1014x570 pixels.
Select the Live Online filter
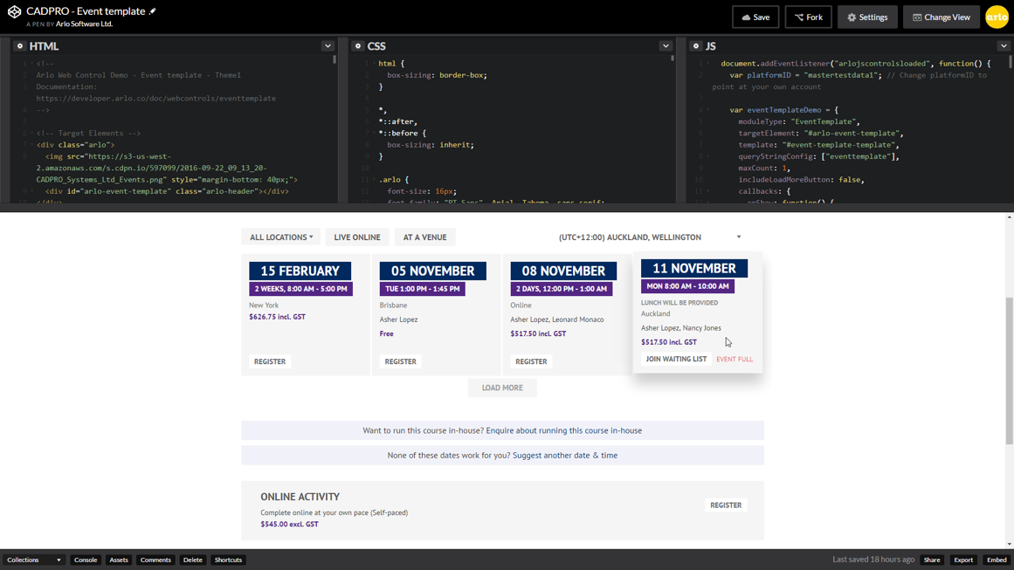pyautogui.click(x=356, y=237)
